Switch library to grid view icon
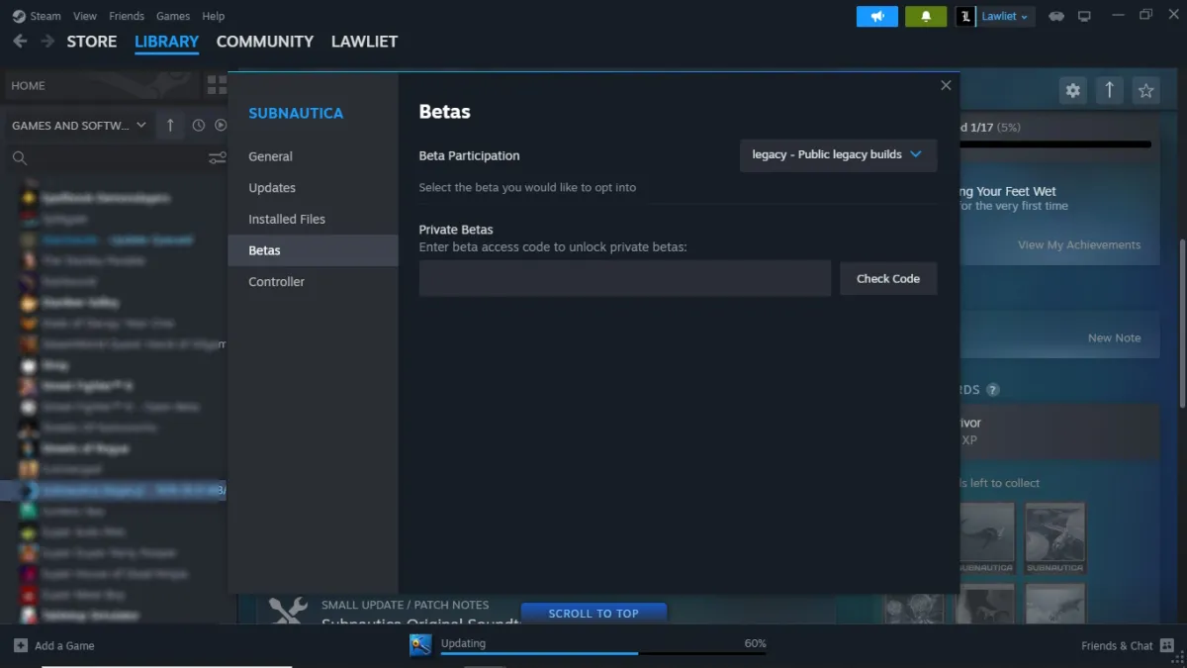Viewport: 1187px width, 668px height. coord(217,86)
